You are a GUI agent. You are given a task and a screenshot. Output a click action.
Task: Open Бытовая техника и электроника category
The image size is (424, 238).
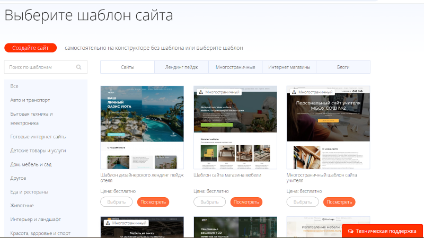31,118
